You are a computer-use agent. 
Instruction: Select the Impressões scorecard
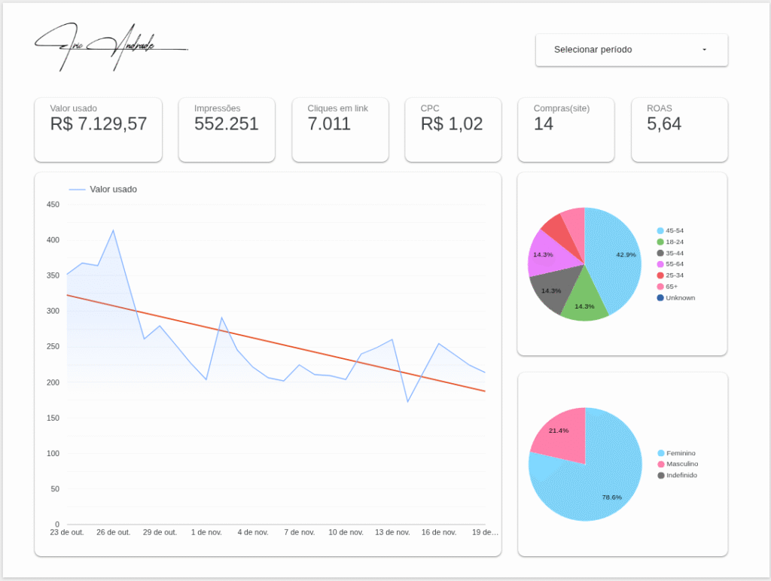(x=227, y=129)
